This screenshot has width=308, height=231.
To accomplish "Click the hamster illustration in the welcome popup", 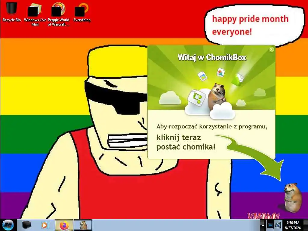I will point(217,96).
